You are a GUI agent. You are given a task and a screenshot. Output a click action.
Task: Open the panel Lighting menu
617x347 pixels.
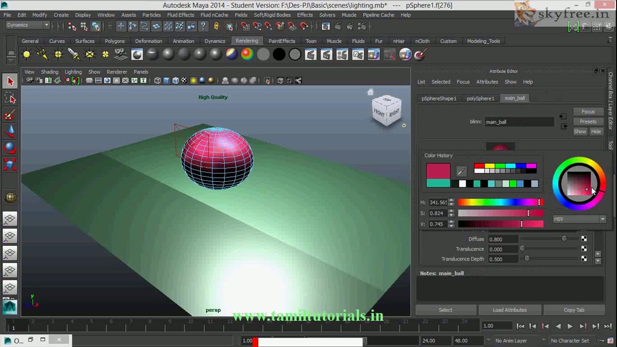(x=73, y=72)
